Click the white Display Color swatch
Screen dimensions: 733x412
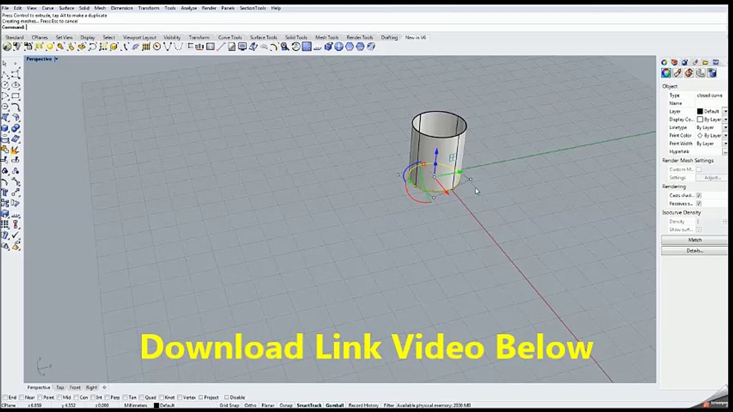700,120
